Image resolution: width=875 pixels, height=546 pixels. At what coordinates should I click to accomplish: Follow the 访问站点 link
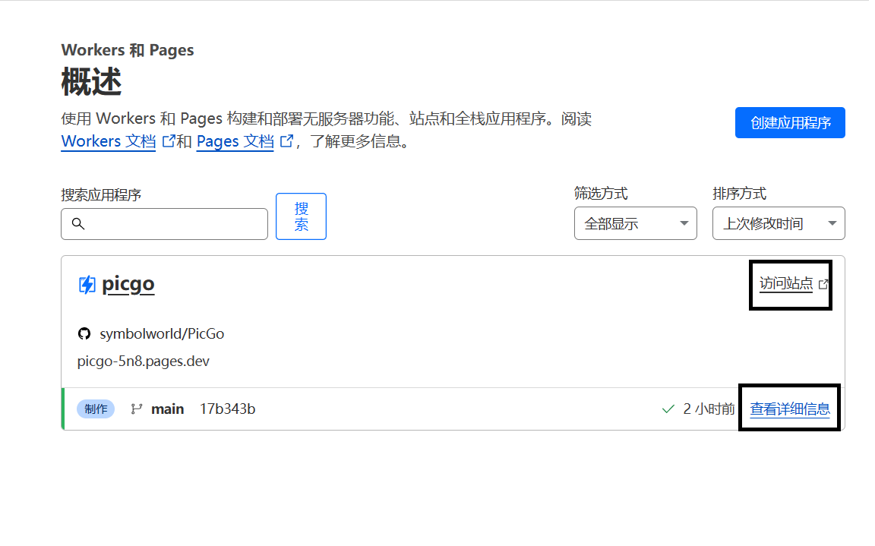[785, 284]
